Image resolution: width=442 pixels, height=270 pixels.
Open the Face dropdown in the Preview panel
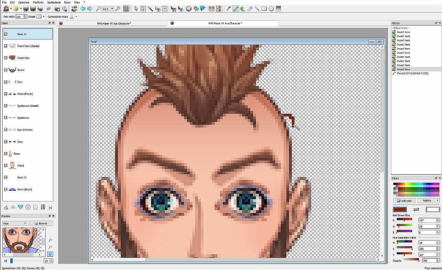click(15, 223)
